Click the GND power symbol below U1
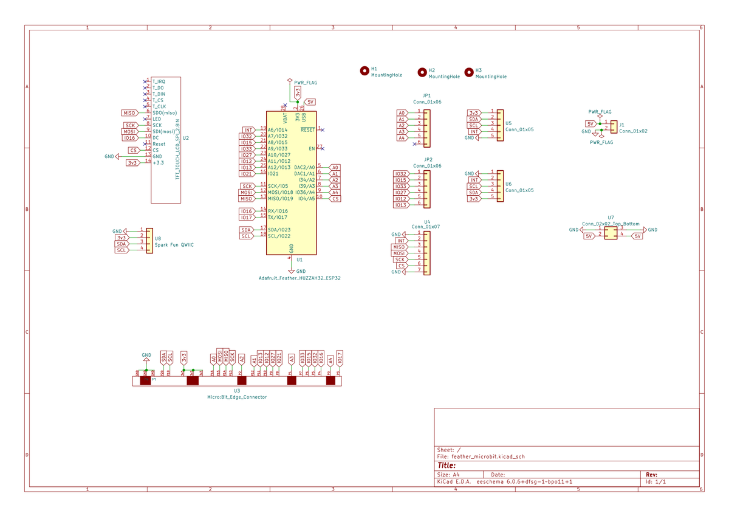The width and height of the screenshot is (729, 516). [x=292, y=270]
